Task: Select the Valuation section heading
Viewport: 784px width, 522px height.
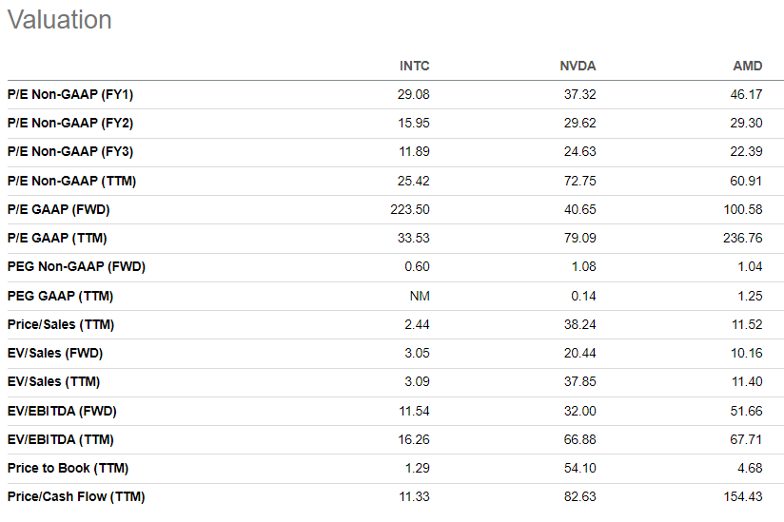Action: coord(60,20)
